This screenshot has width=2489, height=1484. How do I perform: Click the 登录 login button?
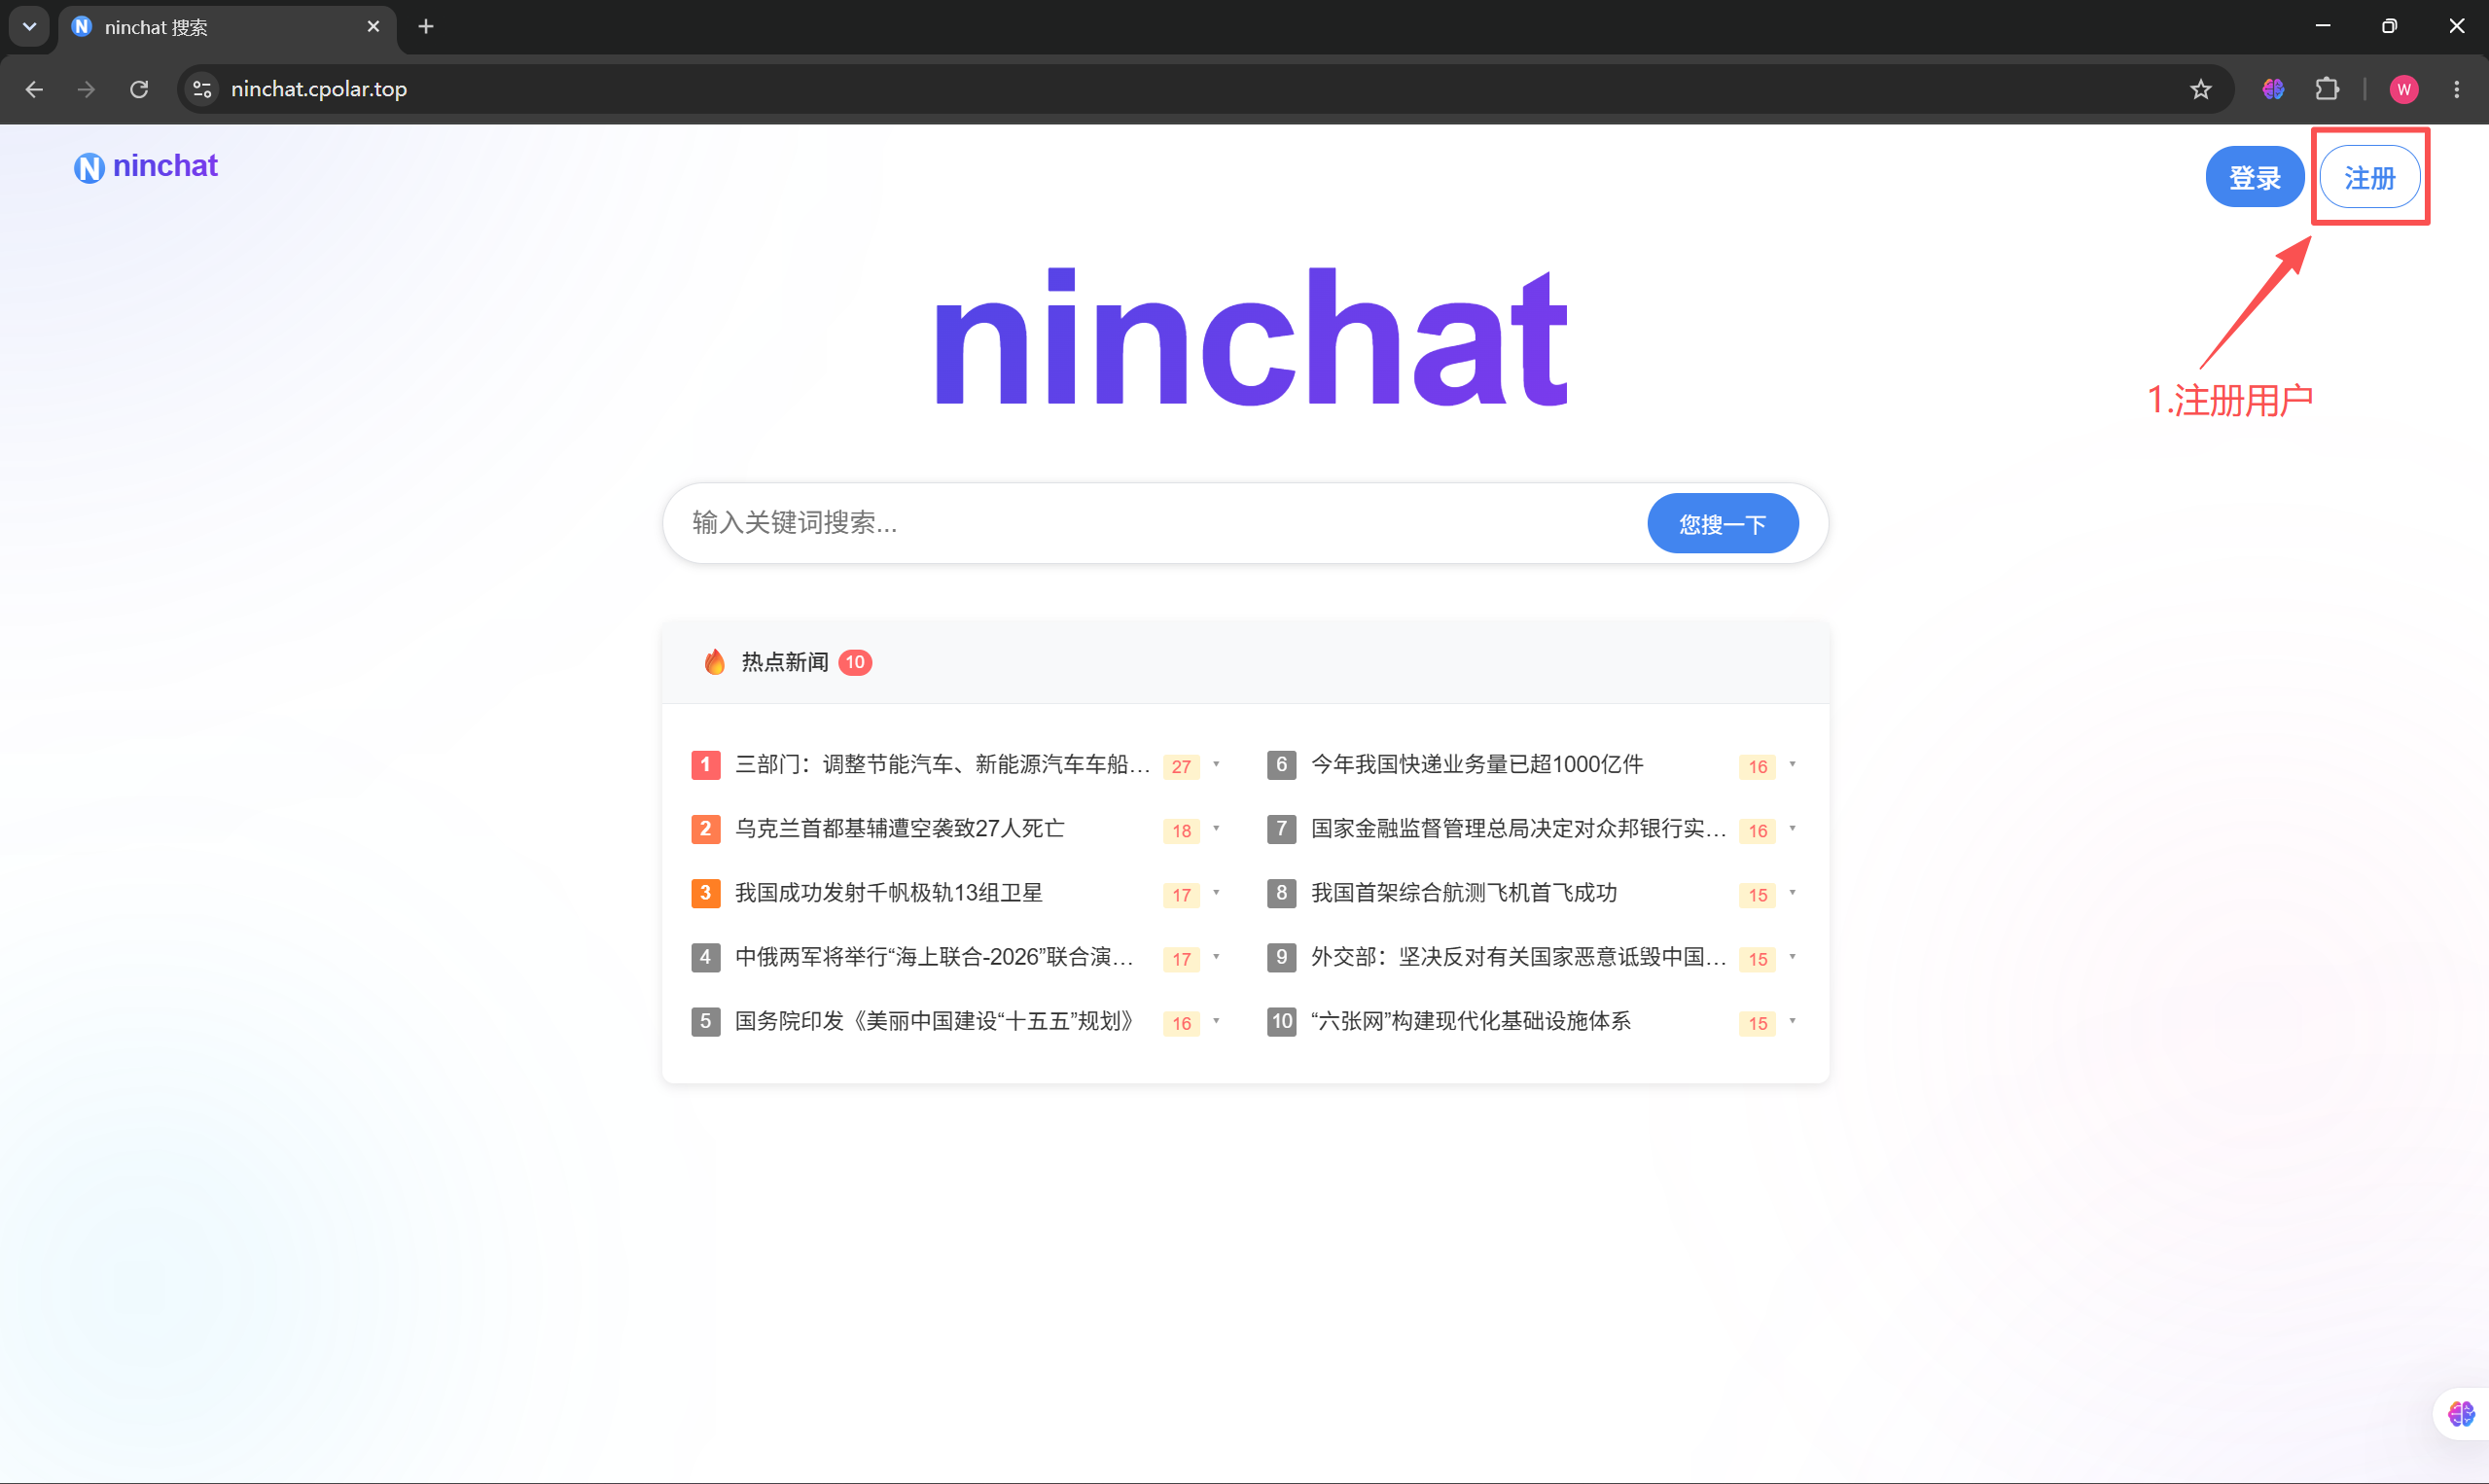(2255, 177)
